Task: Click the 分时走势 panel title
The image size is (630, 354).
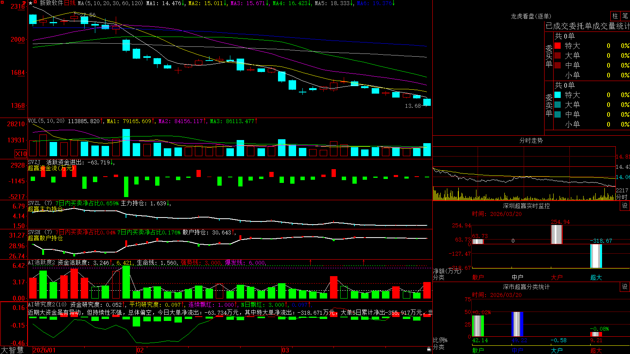Action: coord(531,140)
